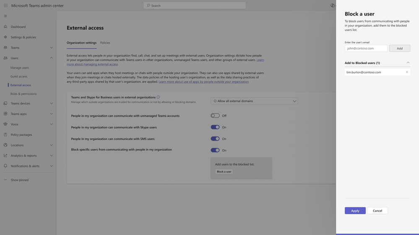Click the Dashboard home icon

(x=5, y=27)
